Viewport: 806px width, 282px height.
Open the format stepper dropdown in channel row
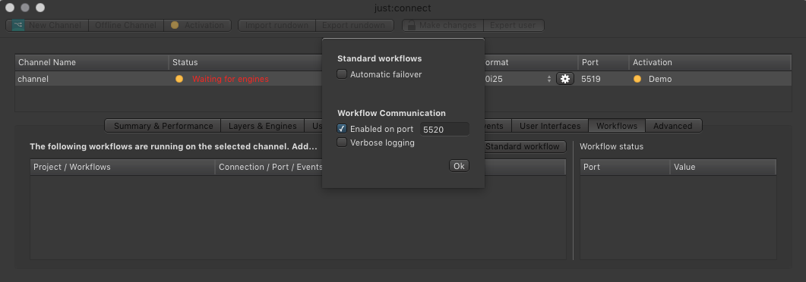549,79
